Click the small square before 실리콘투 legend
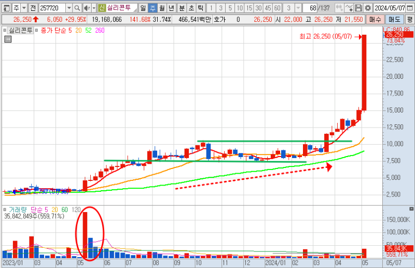Screen dimensions: 415x268 pos(5,31)
